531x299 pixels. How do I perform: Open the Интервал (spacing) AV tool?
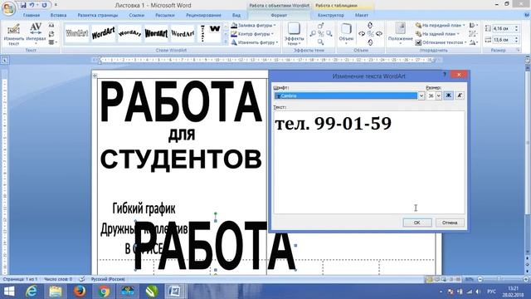(36, 34)
